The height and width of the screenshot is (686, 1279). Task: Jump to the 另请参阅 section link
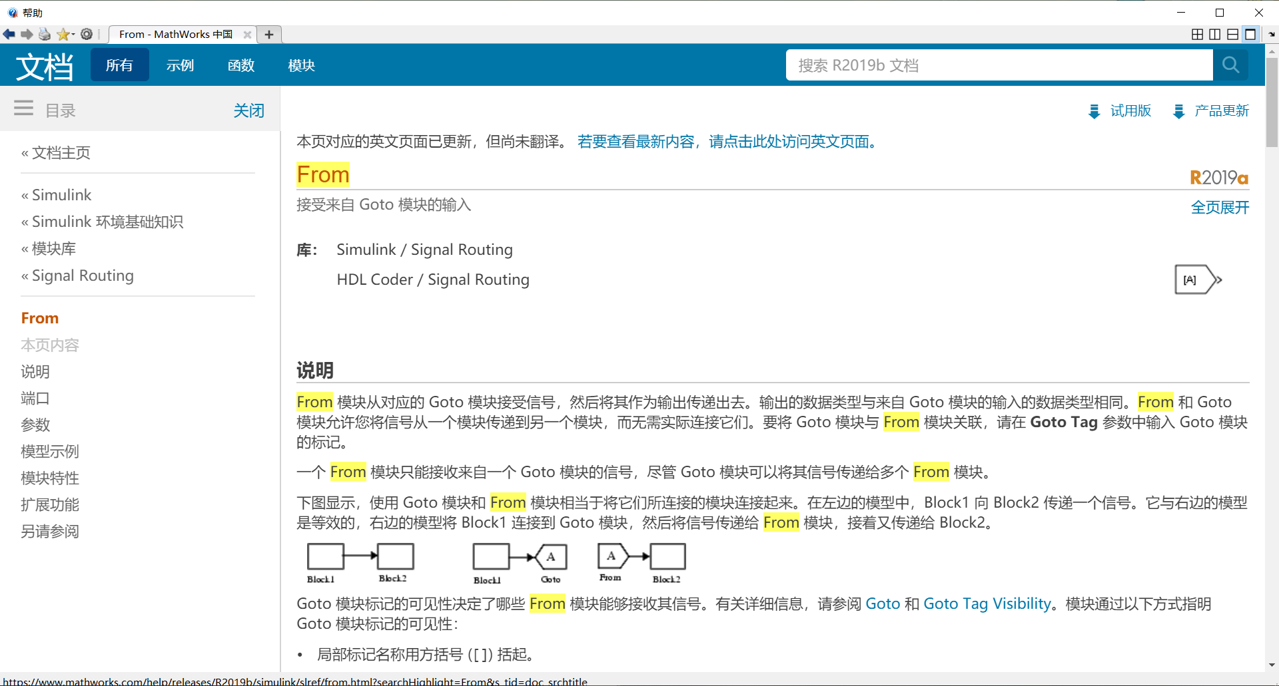click(x=50, y=532)
